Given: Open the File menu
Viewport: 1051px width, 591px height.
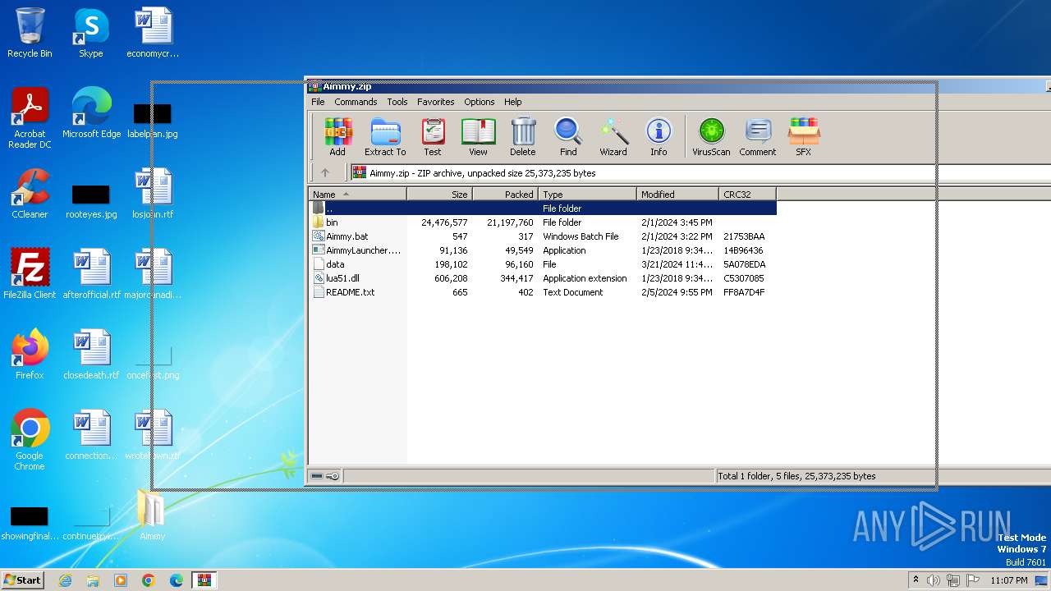Looking at the screenshot, I should 318,102.
